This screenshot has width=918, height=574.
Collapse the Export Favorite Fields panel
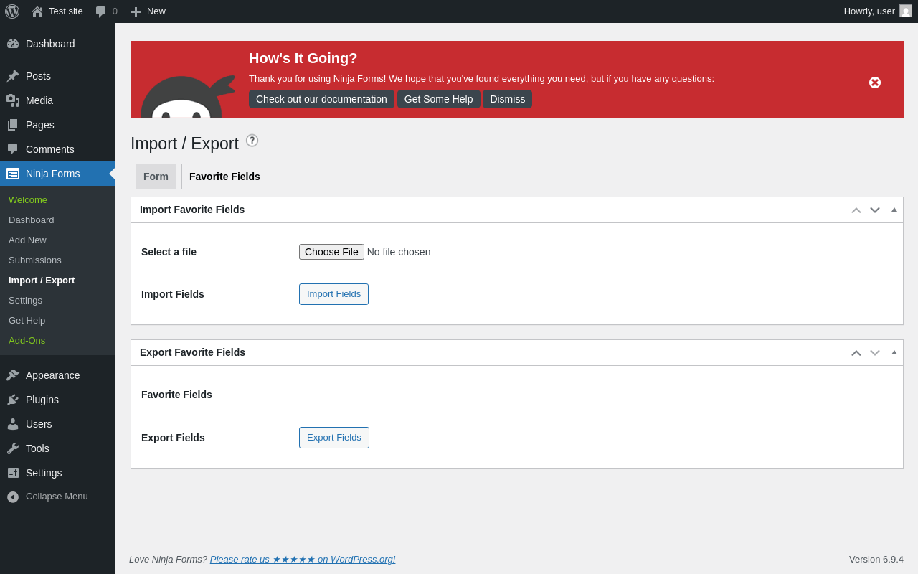pyautogui.click(x=894, y=352)
